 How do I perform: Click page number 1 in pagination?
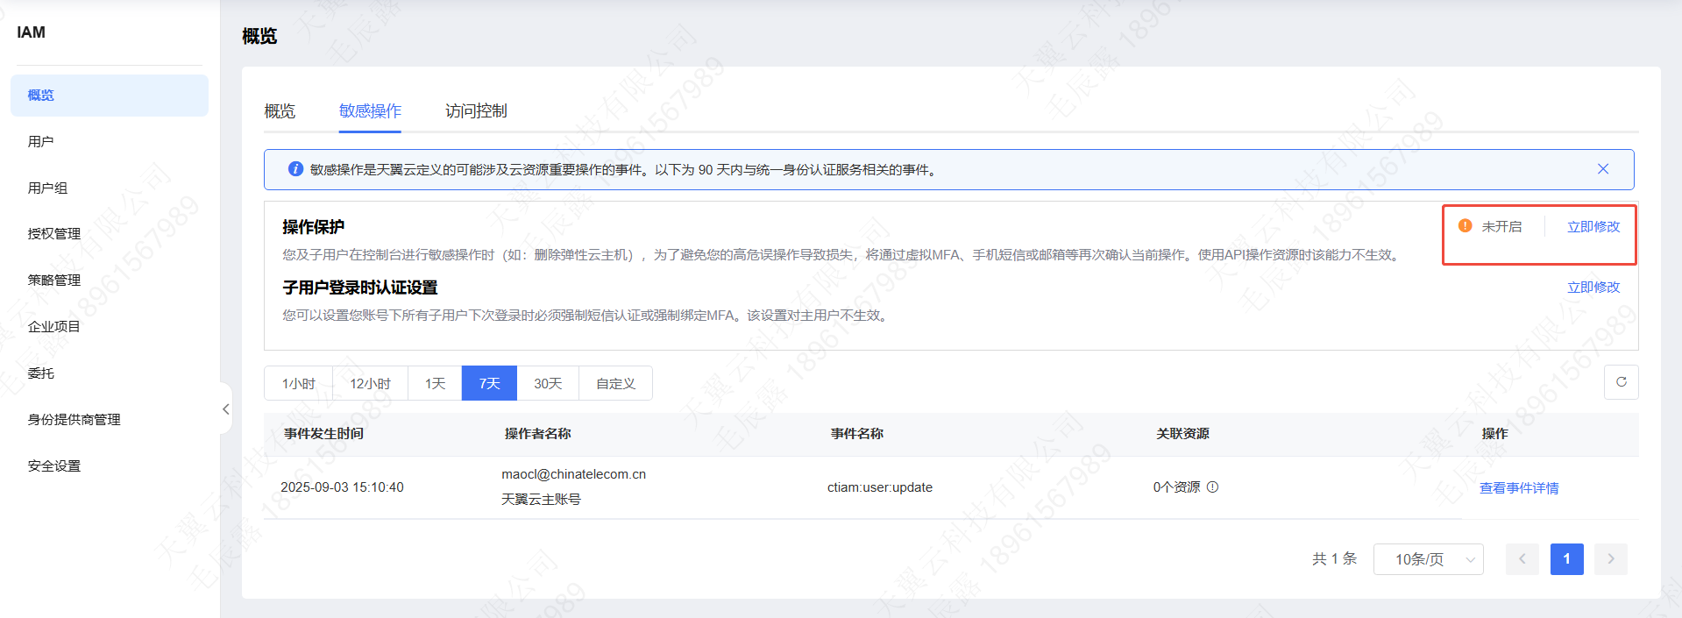pos(1566,559)
